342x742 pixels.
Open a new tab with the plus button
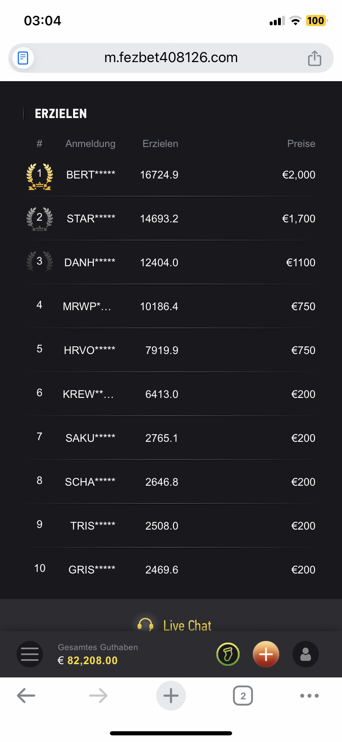[171, 696]
